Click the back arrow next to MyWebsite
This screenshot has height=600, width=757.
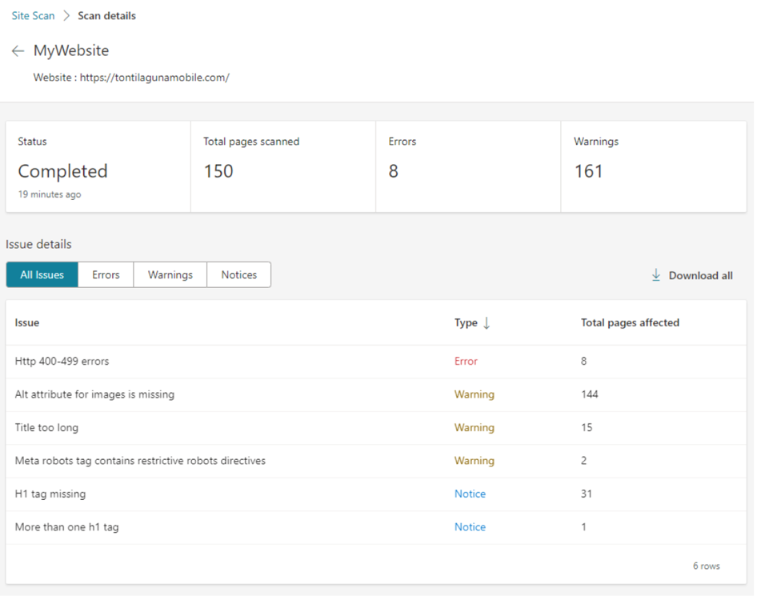[18, 51]
